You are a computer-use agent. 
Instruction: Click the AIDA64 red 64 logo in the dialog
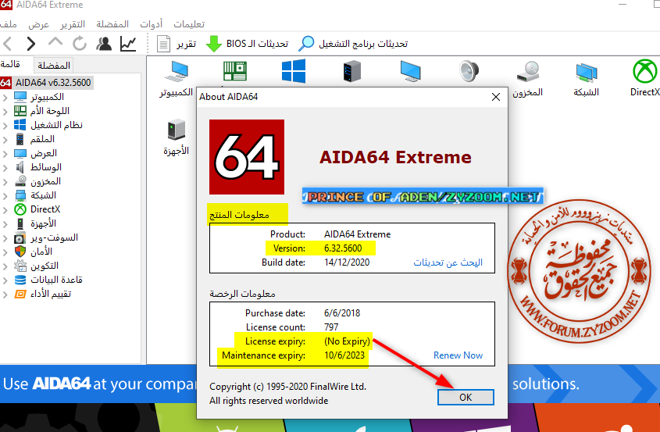click(247, 157)
